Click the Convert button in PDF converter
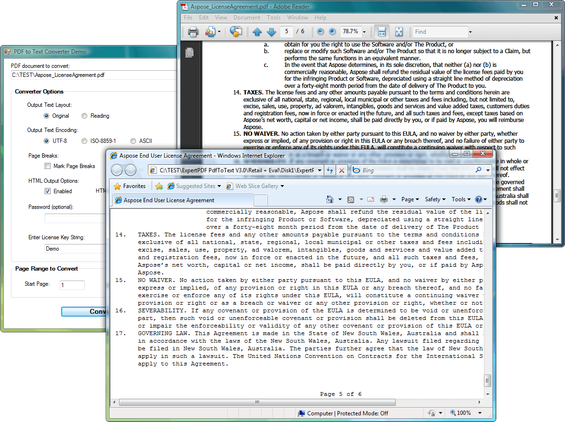This screenshot has width=565, height=422. point(84,311)
